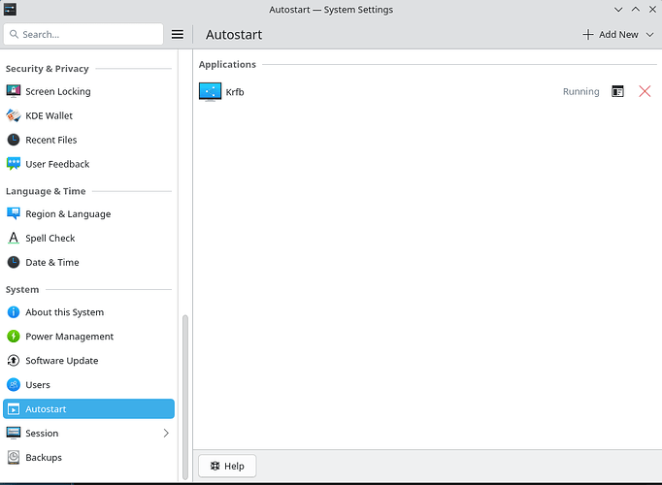662x485 pixels.
Task: Click the settings search field
Action: (83, 34)
